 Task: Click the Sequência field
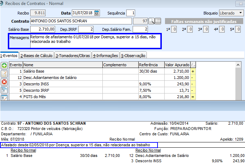131,13
